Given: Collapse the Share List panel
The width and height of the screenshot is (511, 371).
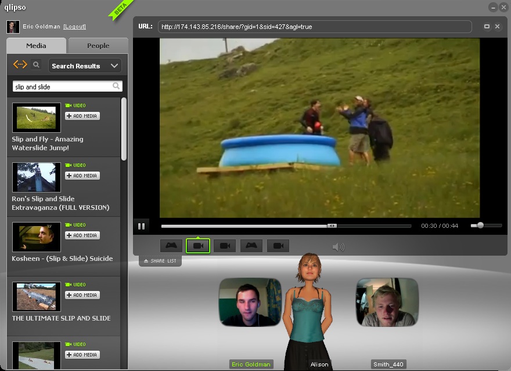Looking at the screenshot, I should click(160, 261).
